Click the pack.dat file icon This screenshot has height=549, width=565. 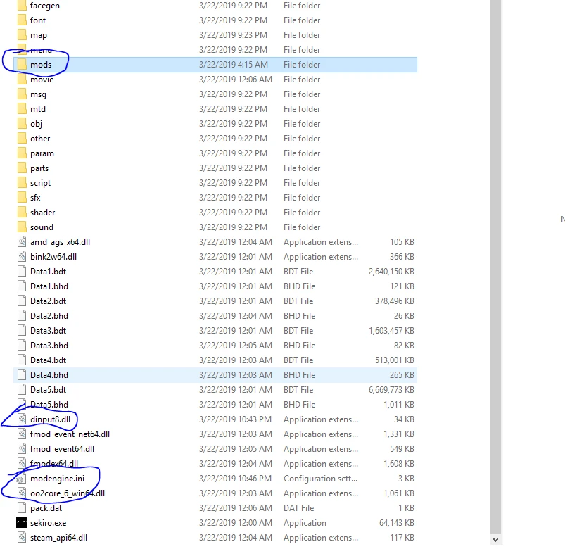21,508
